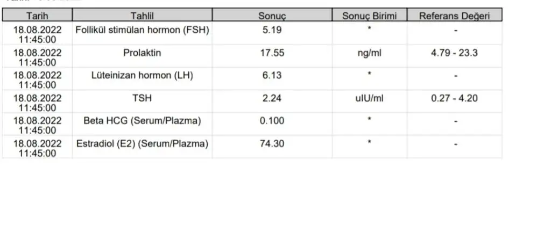Select the Tahlil column header
The image size is (551, 232).
coord(142,15)
